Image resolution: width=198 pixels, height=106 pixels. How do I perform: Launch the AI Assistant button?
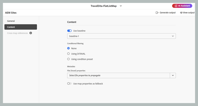tap(182, 6)
